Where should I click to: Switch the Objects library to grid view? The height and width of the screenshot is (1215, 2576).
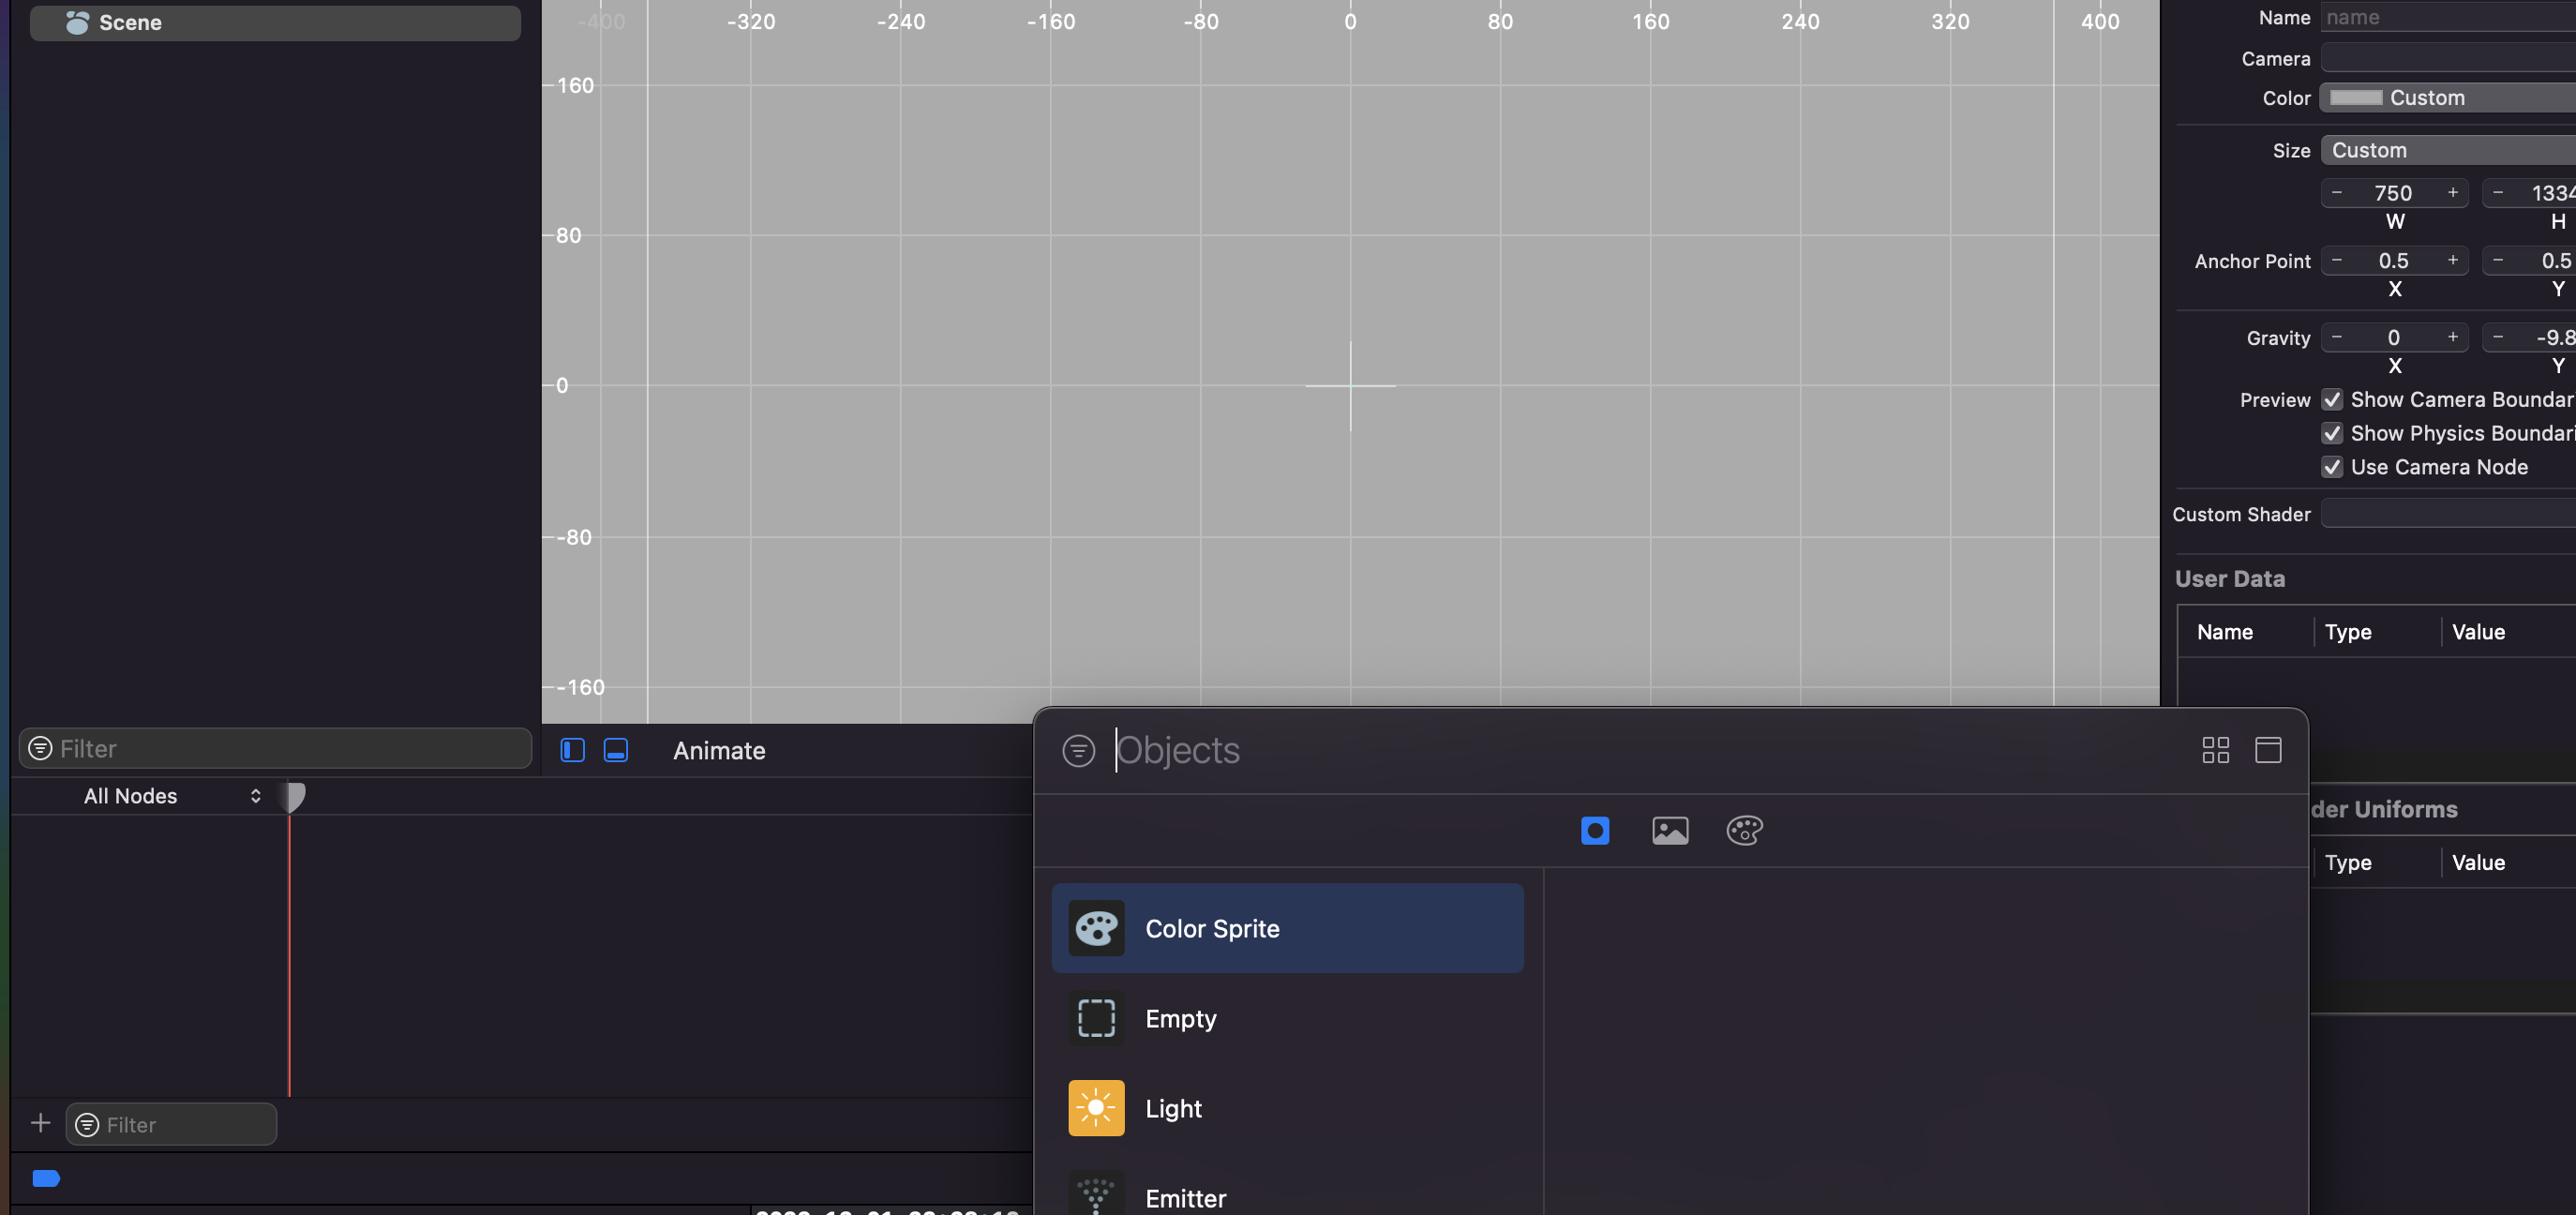click(x=2215, y=749)
